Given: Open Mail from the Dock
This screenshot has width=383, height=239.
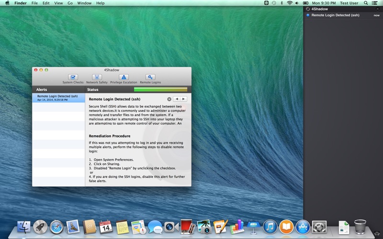Looking at the screenshot, I should click(x=73, y=227).
